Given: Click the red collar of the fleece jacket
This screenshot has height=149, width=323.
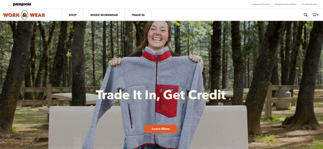Looking at the screenshot, I should 156,55.
